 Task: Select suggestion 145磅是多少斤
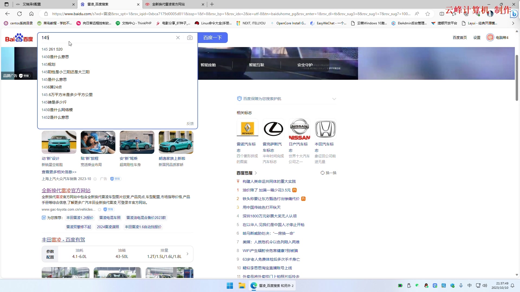(117, 102)
